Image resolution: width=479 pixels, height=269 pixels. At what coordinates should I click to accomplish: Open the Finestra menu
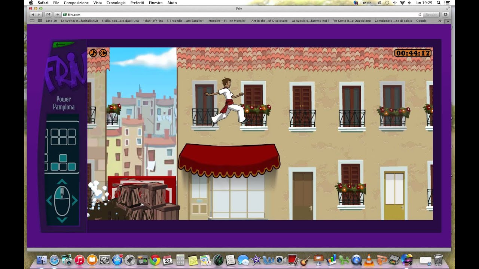pyautogui.click(x=156, y=3)
